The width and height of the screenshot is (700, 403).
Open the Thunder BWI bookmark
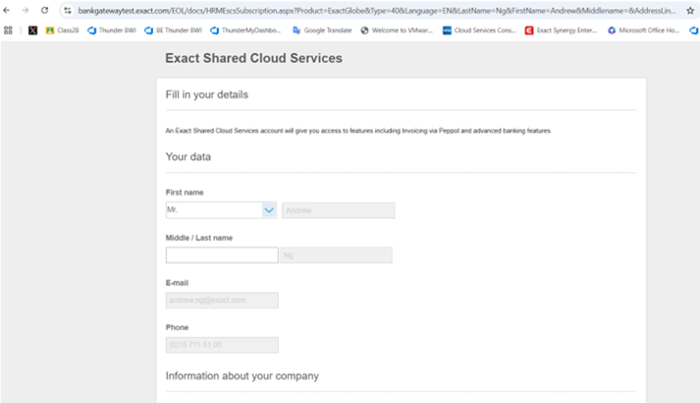112,30
